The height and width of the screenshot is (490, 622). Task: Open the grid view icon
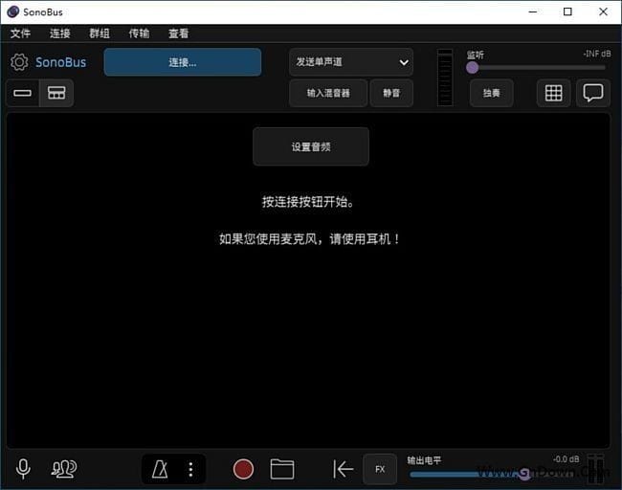point(553,93)
